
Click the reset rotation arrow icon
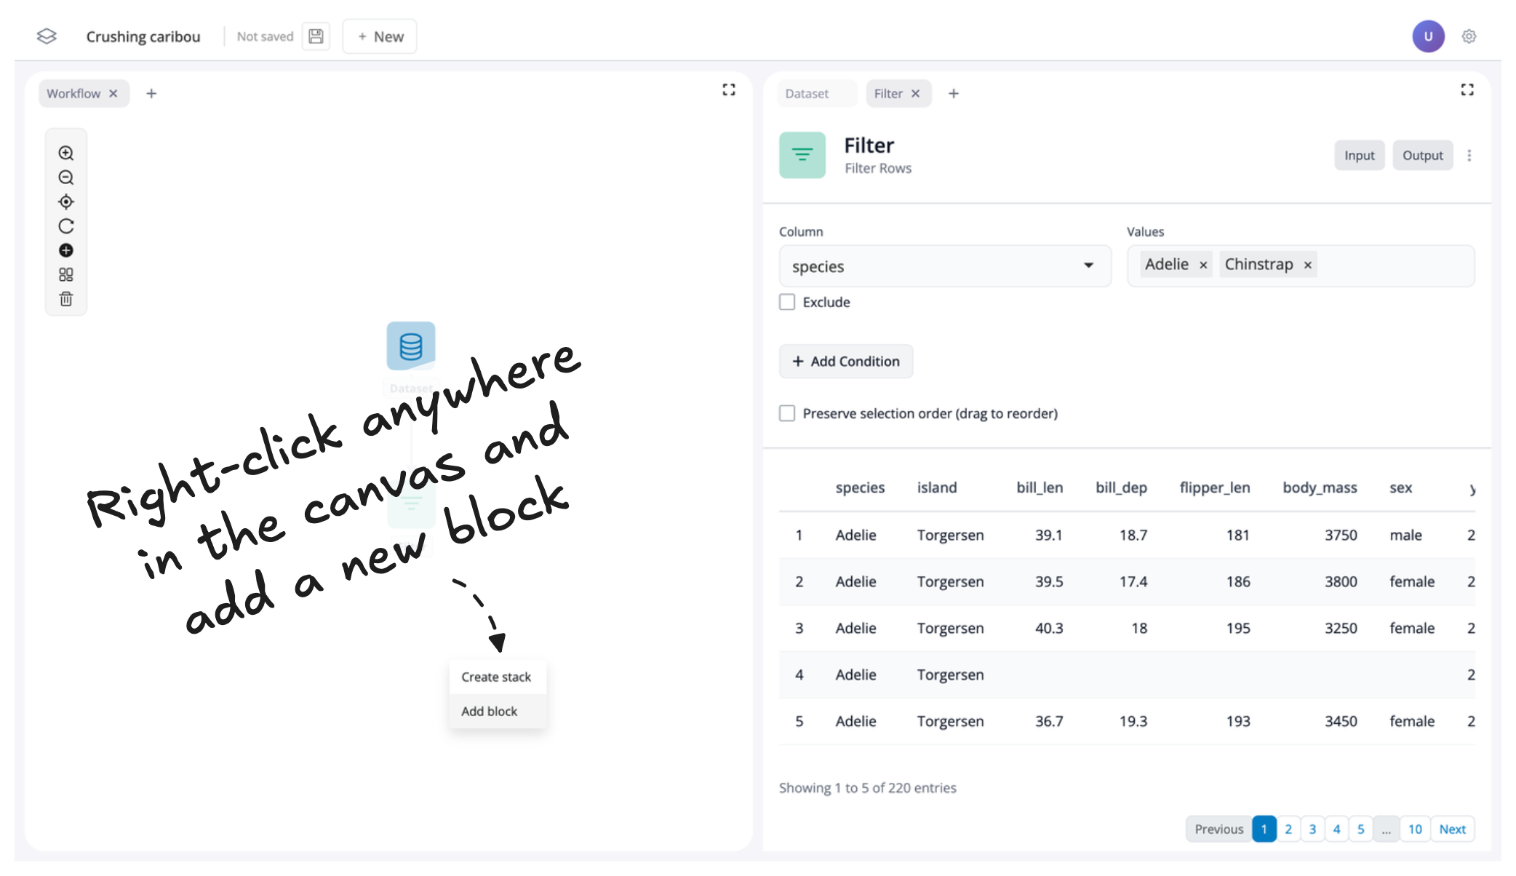(x=66, y=226)
